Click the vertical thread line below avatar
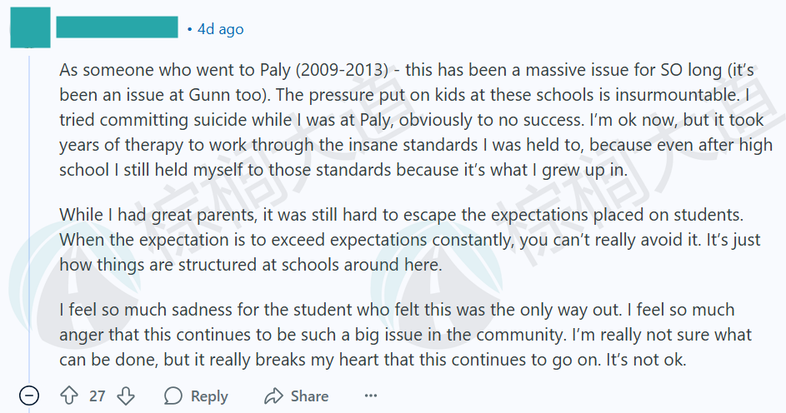Viewport: 786px width, 413px height. [29, 216]
